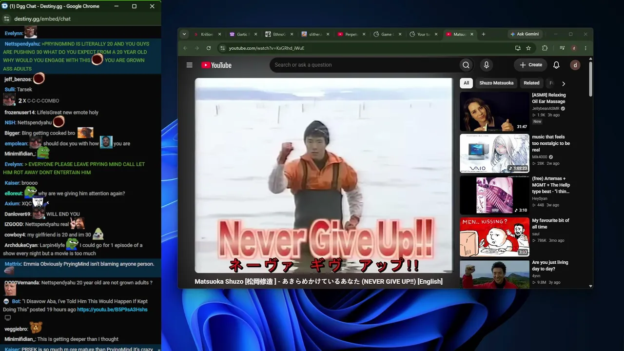624x351 pixels.
Task: Click username veggiebro in chat
Action: pyautogui.click(x=16, y=329)
